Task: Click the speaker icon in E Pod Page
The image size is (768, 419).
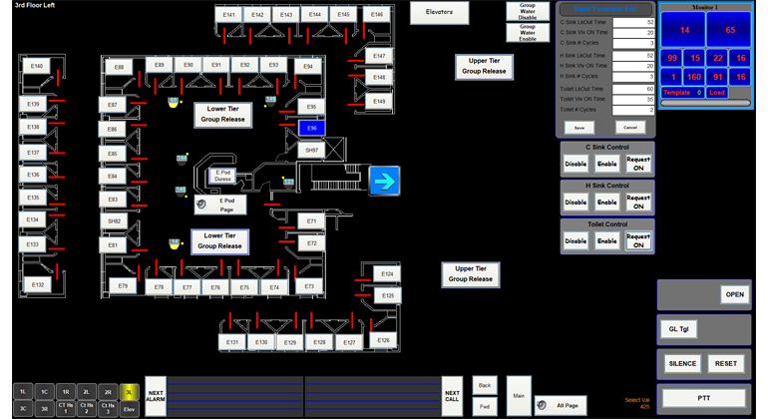Action: point(202,204)
